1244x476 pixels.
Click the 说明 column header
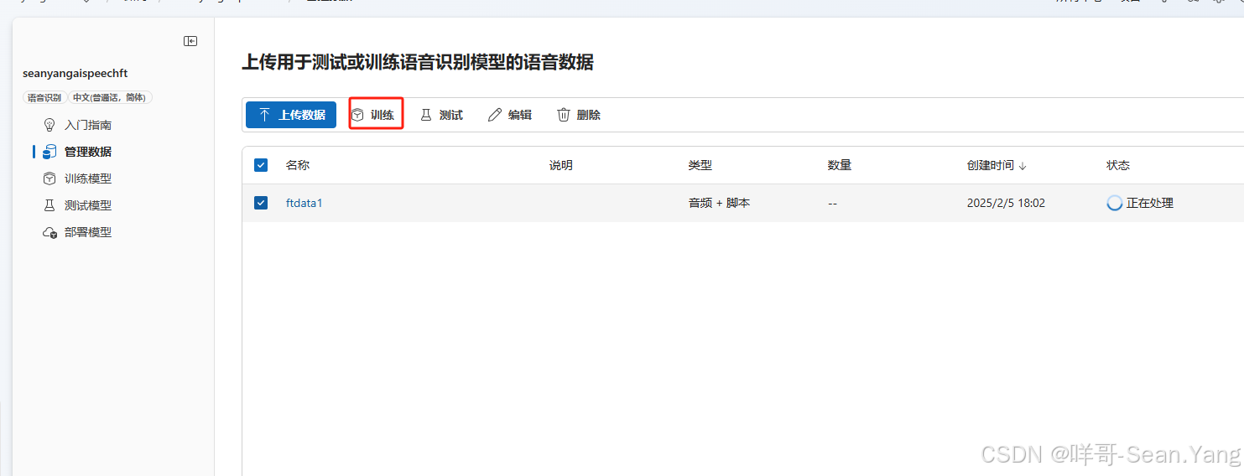[x=561, y=165]
